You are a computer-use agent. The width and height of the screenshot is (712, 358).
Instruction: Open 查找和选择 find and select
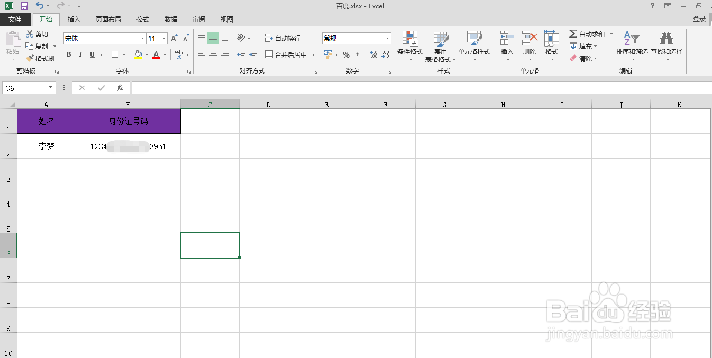point(667,46)
